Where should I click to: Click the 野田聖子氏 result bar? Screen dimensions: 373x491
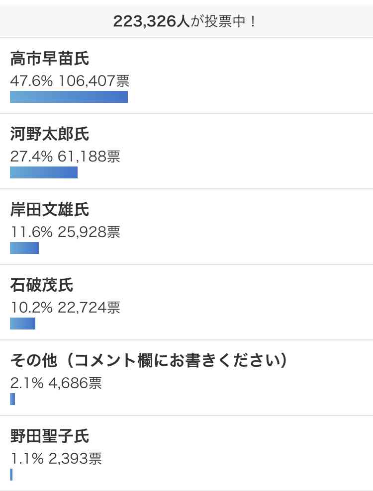11,475
